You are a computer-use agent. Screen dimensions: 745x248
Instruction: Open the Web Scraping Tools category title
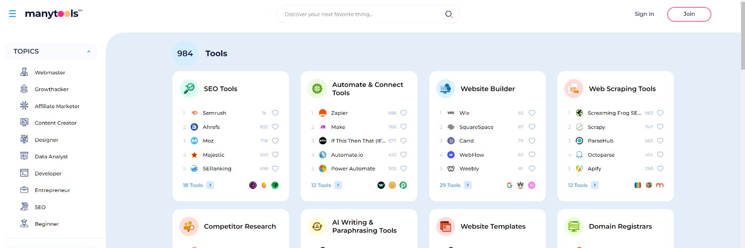[622, 89]
